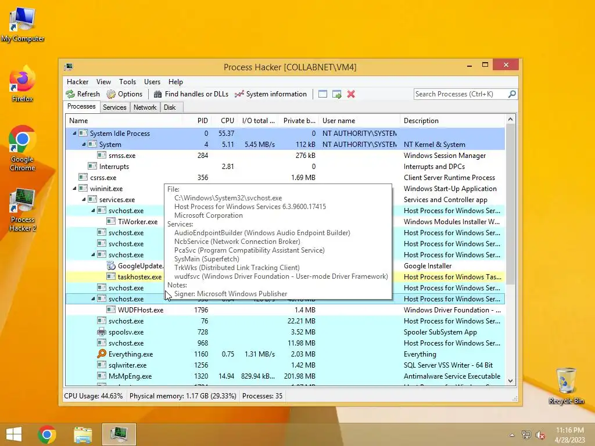Select the TiWorker.exe process row
The height and width of the screenshot is (446, 595).
(285, 221)
